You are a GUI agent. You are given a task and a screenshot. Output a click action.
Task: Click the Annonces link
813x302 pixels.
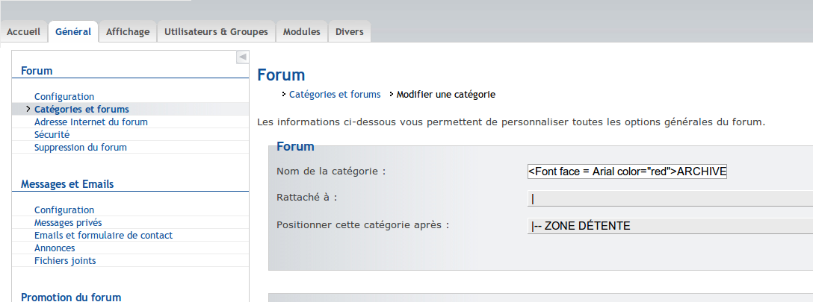pos(55,248)
